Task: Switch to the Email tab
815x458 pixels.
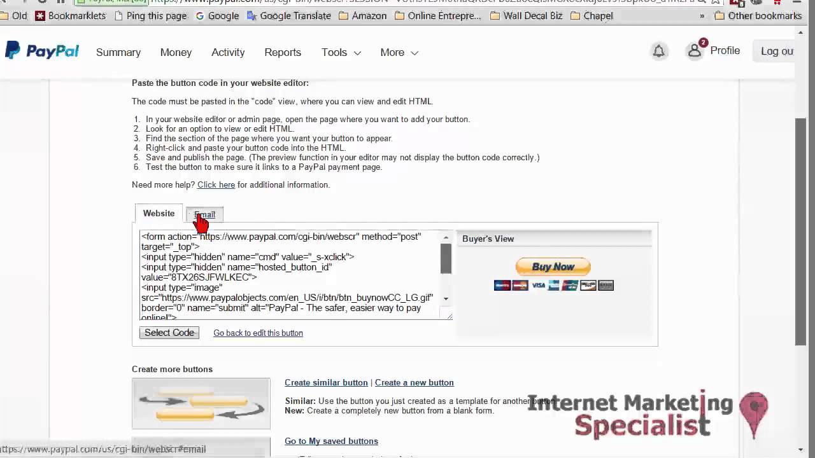Action: (x=204, y=214)
